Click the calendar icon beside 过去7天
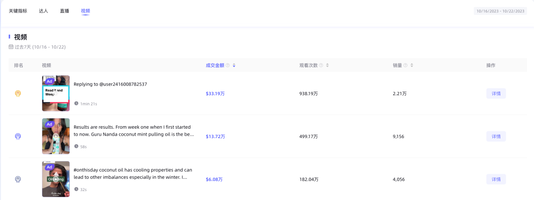This screenshot has width=534, height=200. (11, 47)
